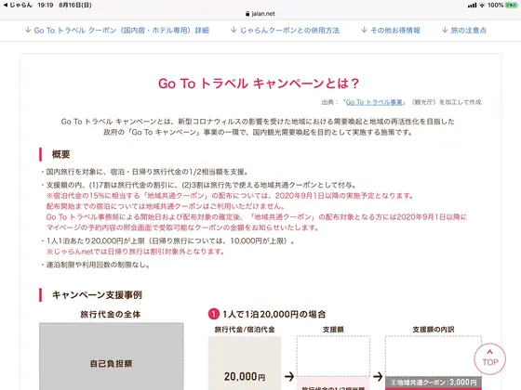Click the numbered circle 1 badge
Viewport: 521px width, 390px height.
click(214, 314)
